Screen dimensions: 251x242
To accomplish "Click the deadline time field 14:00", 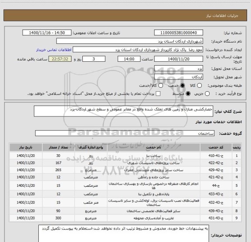I will 129,59.
